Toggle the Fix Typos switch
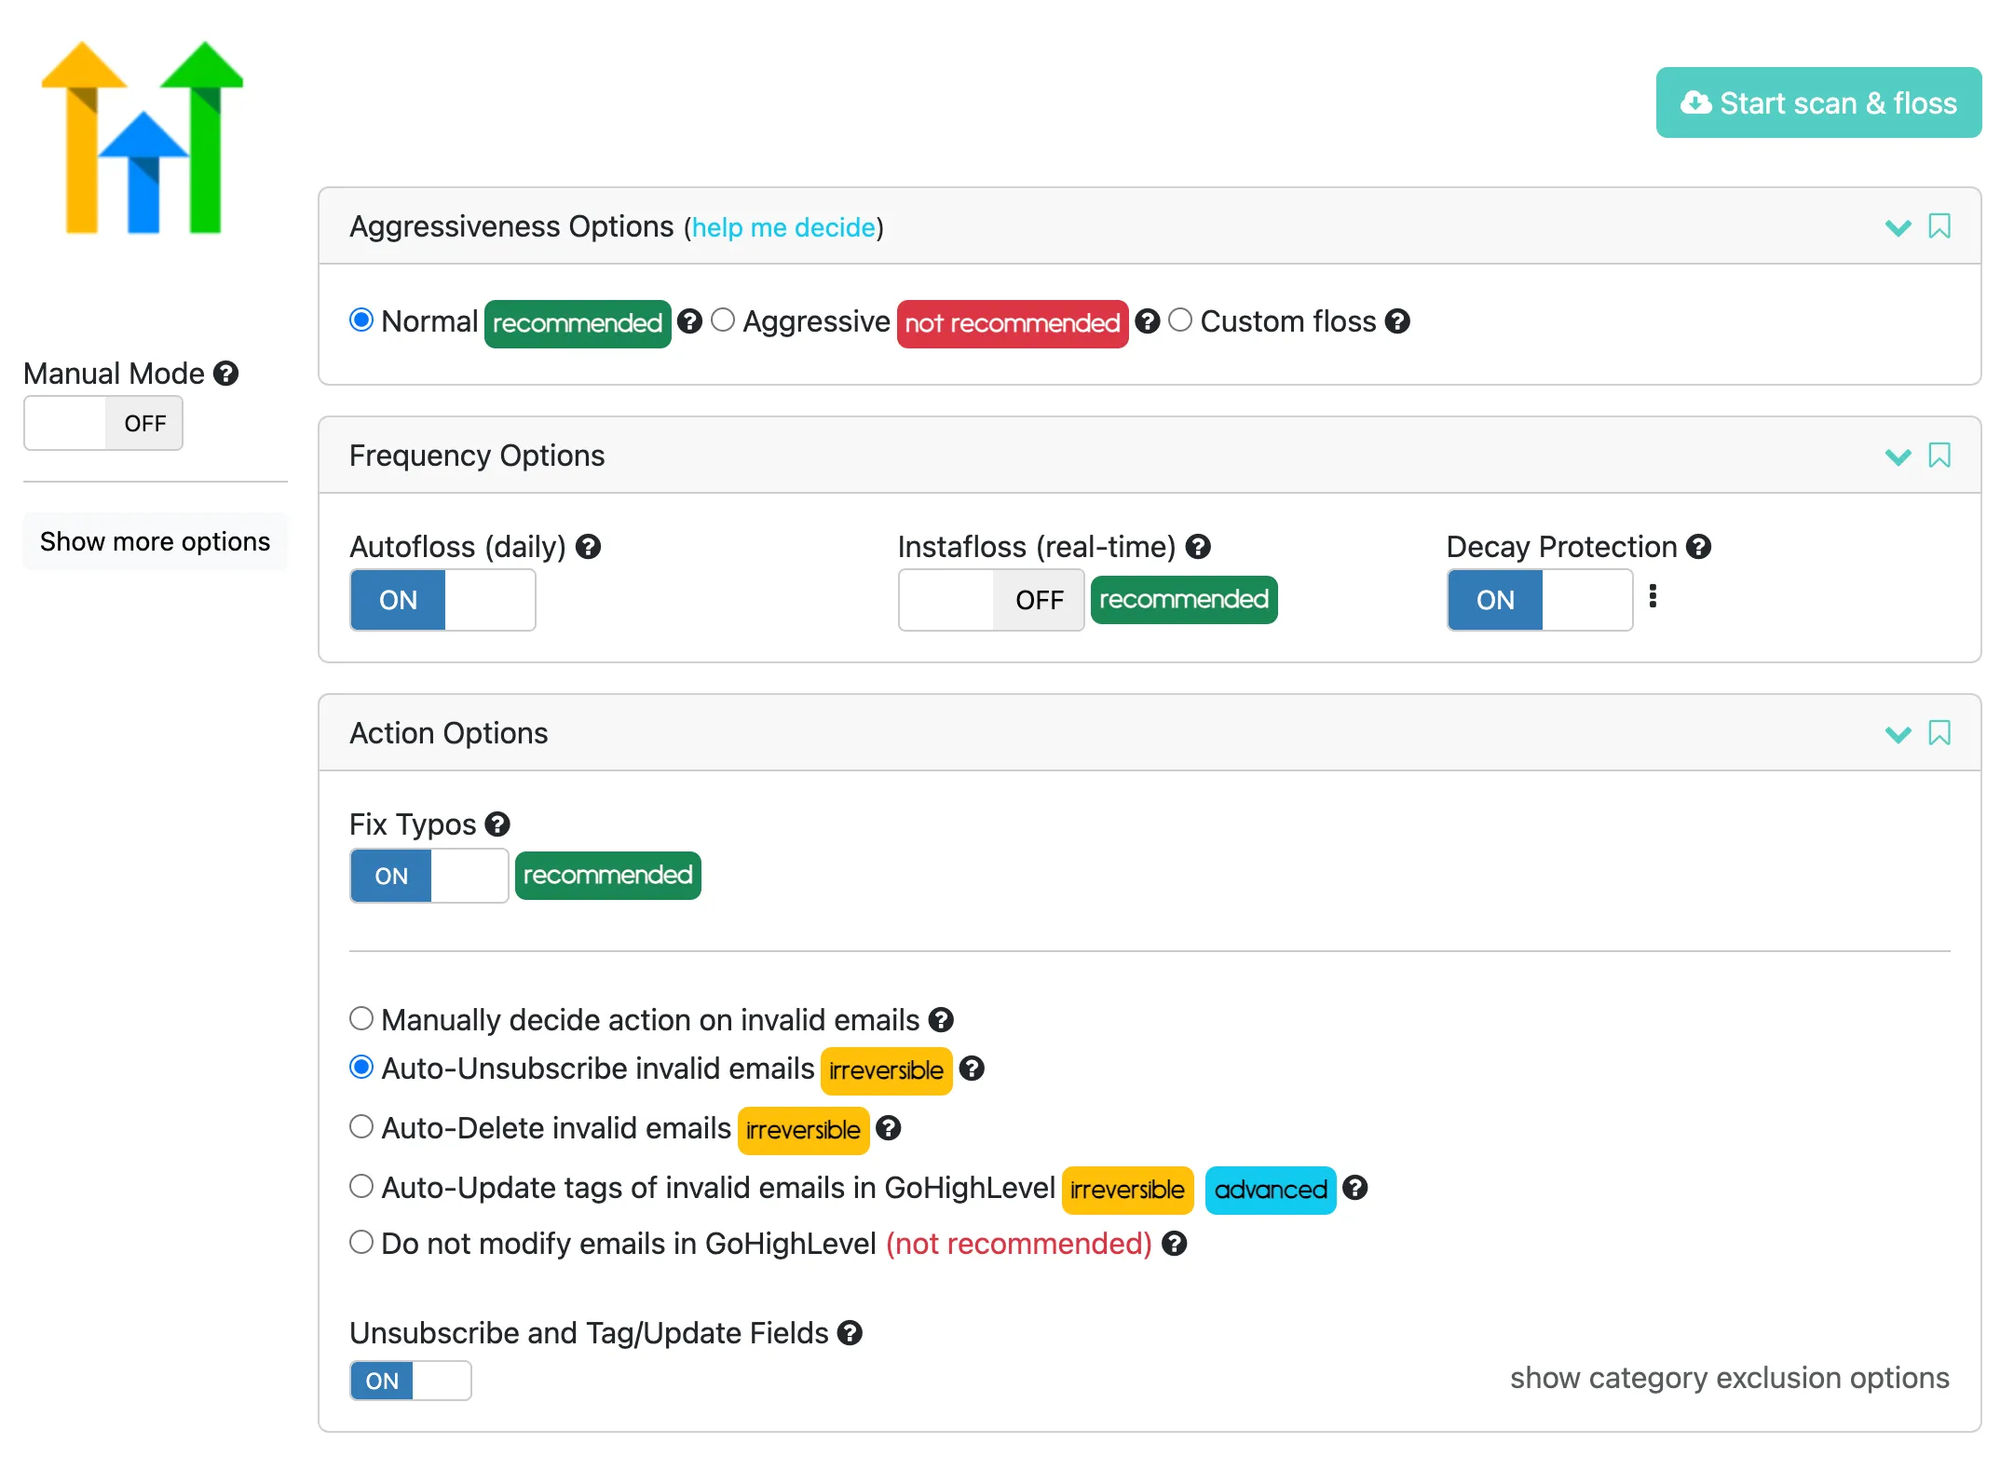This screenshot has width=2014, height=1457. point(429,876)
